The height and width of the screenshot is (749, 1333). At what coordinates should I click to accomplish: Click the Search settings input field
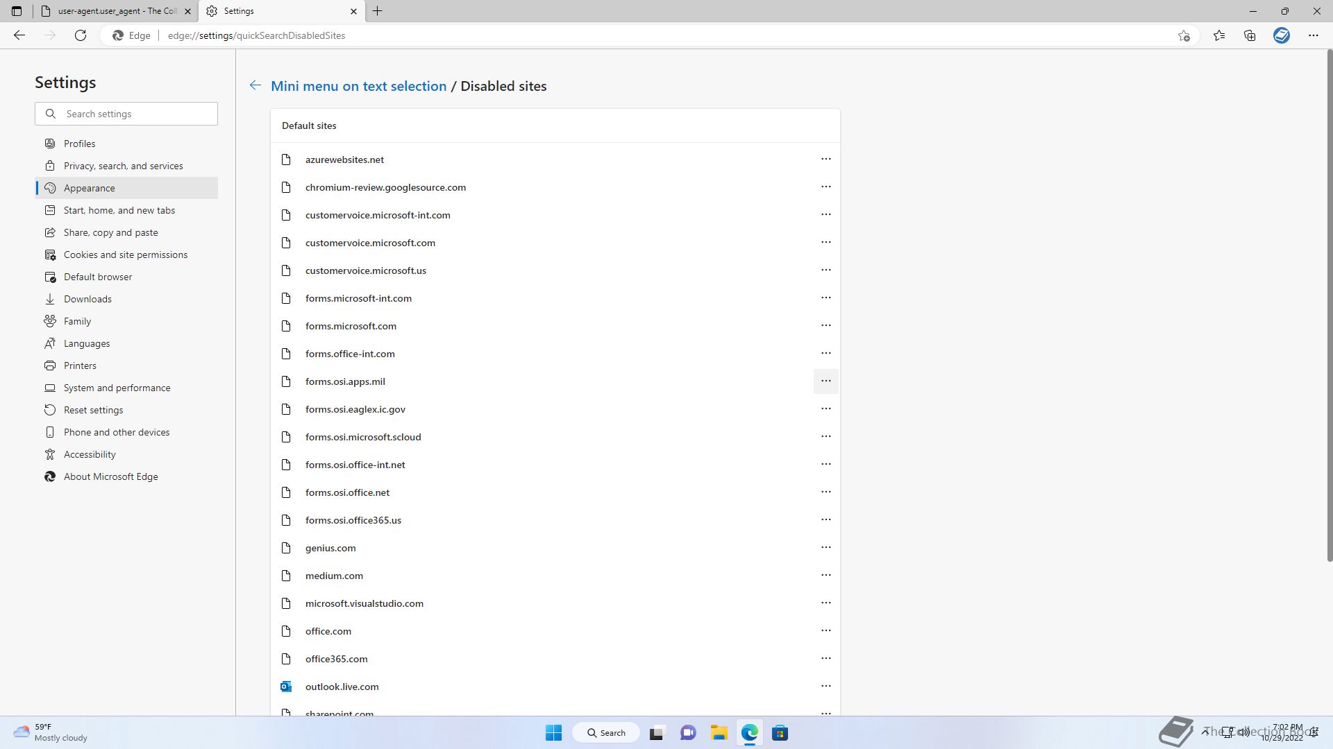coord(126,114)
